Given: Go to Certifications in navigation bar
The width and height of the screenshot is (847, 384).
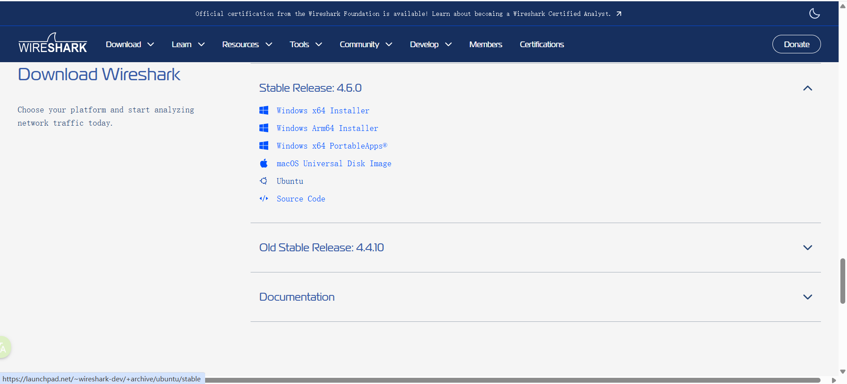Looking at the screenshot, I should point(541,45).
